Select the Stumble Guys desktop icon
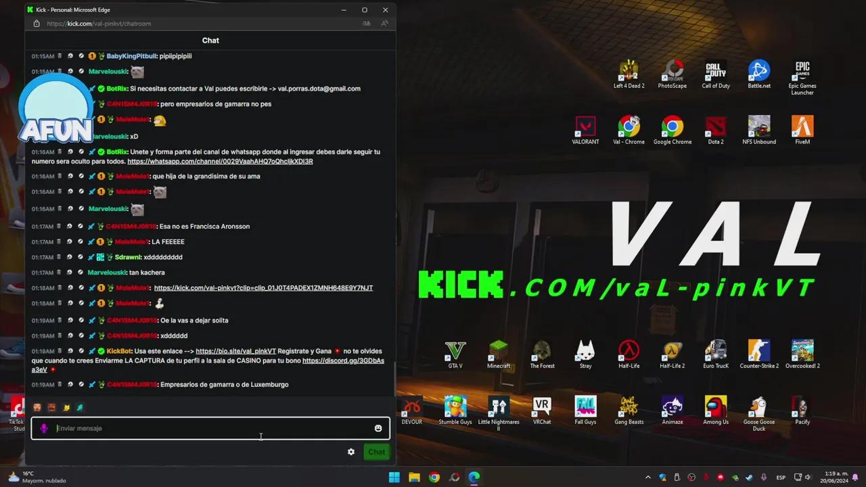This screenshot has height=487, width=866. pos(455,411)
